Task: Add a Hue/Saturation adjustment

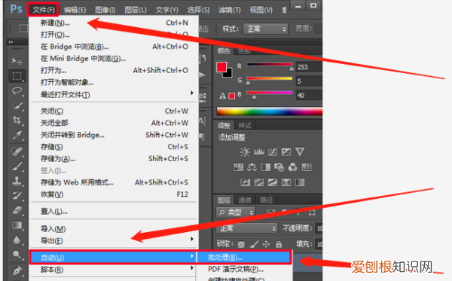Action: coord(238,167)
